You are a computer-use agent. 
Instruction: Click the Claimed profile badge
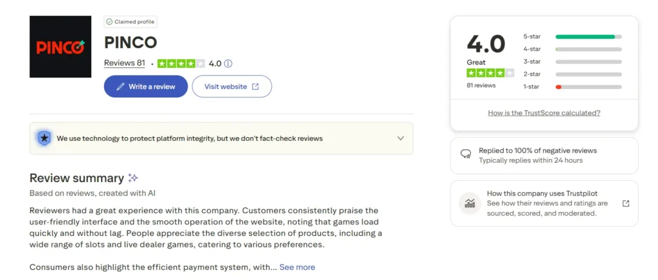pos(130,22)
